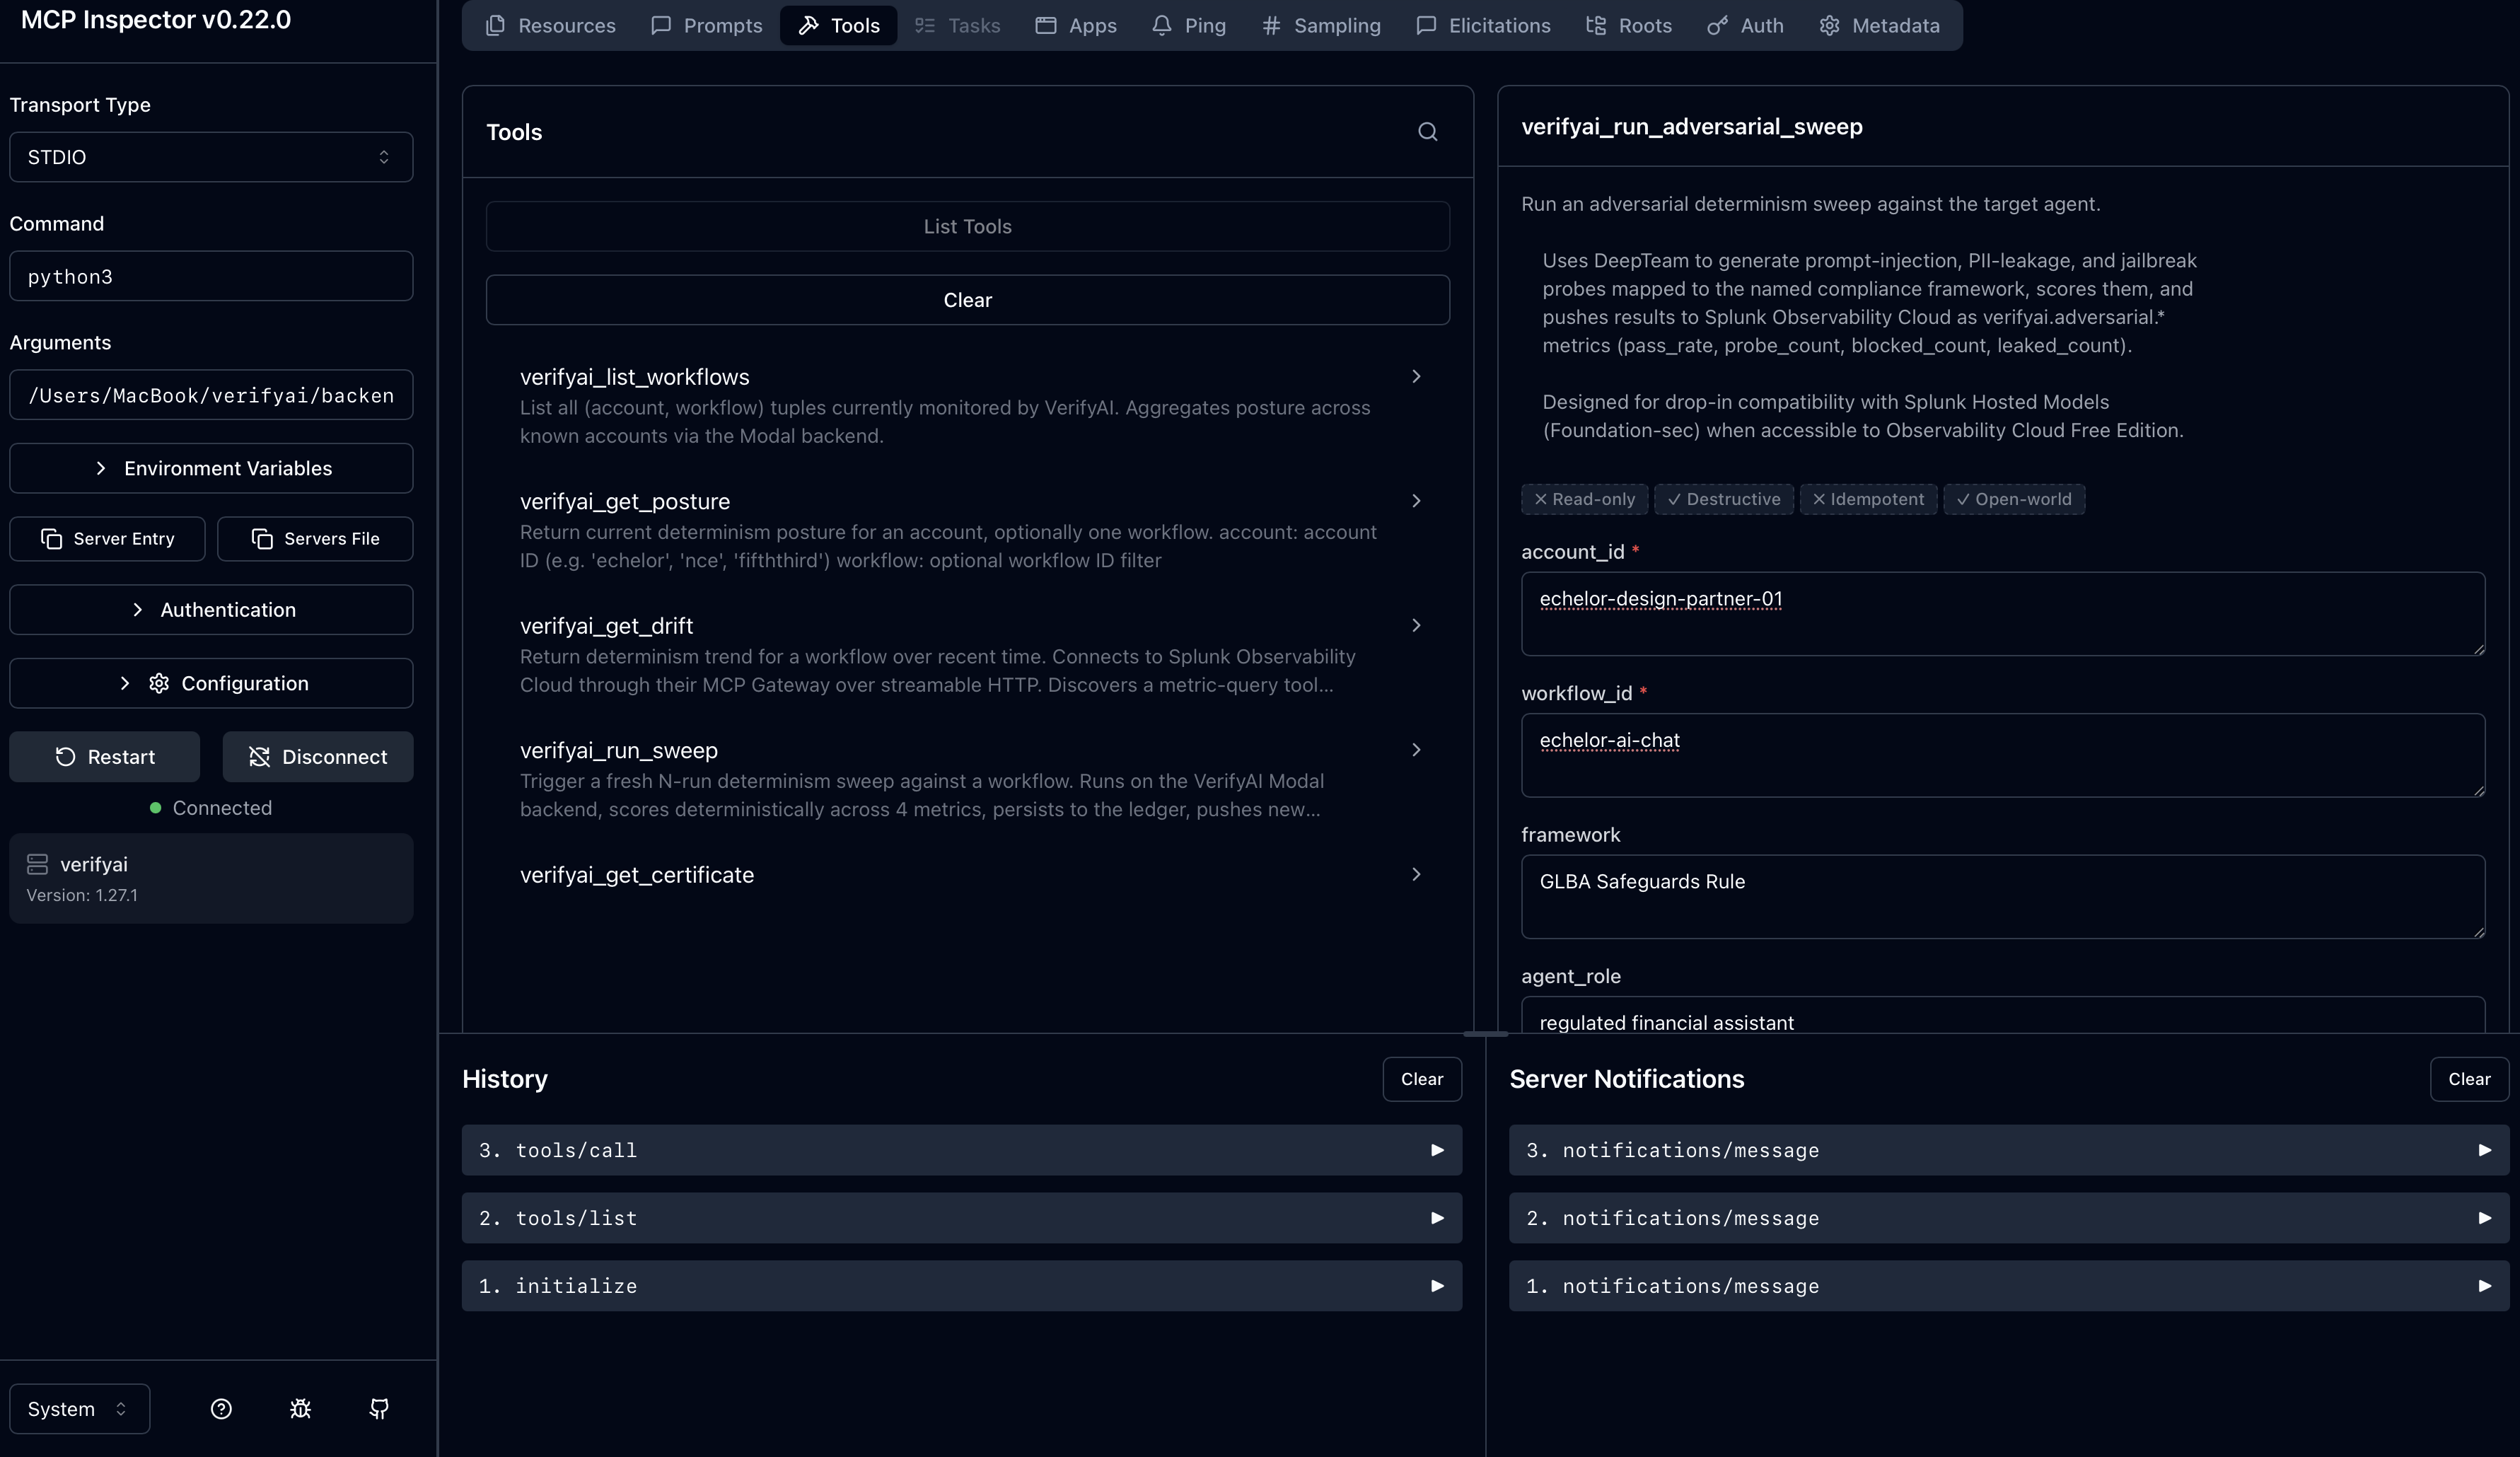Expand history entry 2. tools/list

(961, 1218)
